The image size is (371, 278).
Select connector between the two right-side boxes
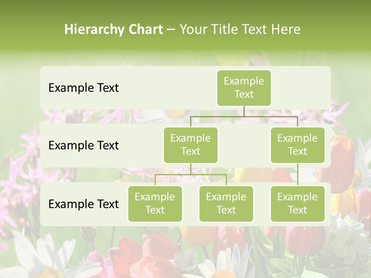298,175
